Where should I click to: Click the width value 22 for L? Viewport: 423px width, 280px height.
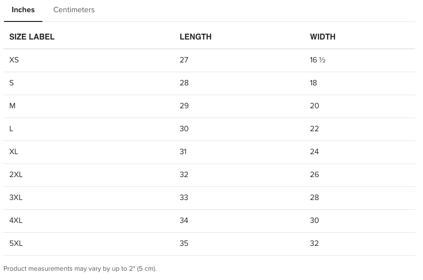[314, 129]
